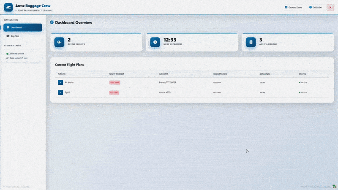The height and width of the screenshot is (190, 338).
Task: Select the Boeing 777-300ER aircraft cell
Action: (x=168, y=82)
